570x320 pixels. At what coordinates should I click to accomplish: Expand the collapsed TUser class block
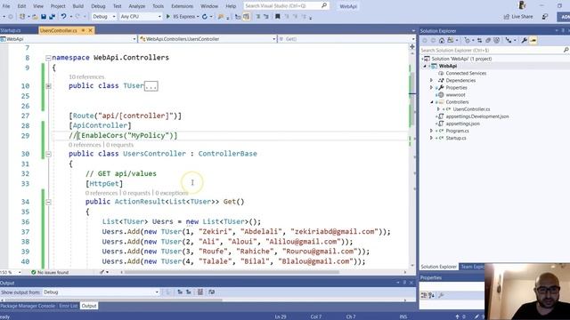48,86
